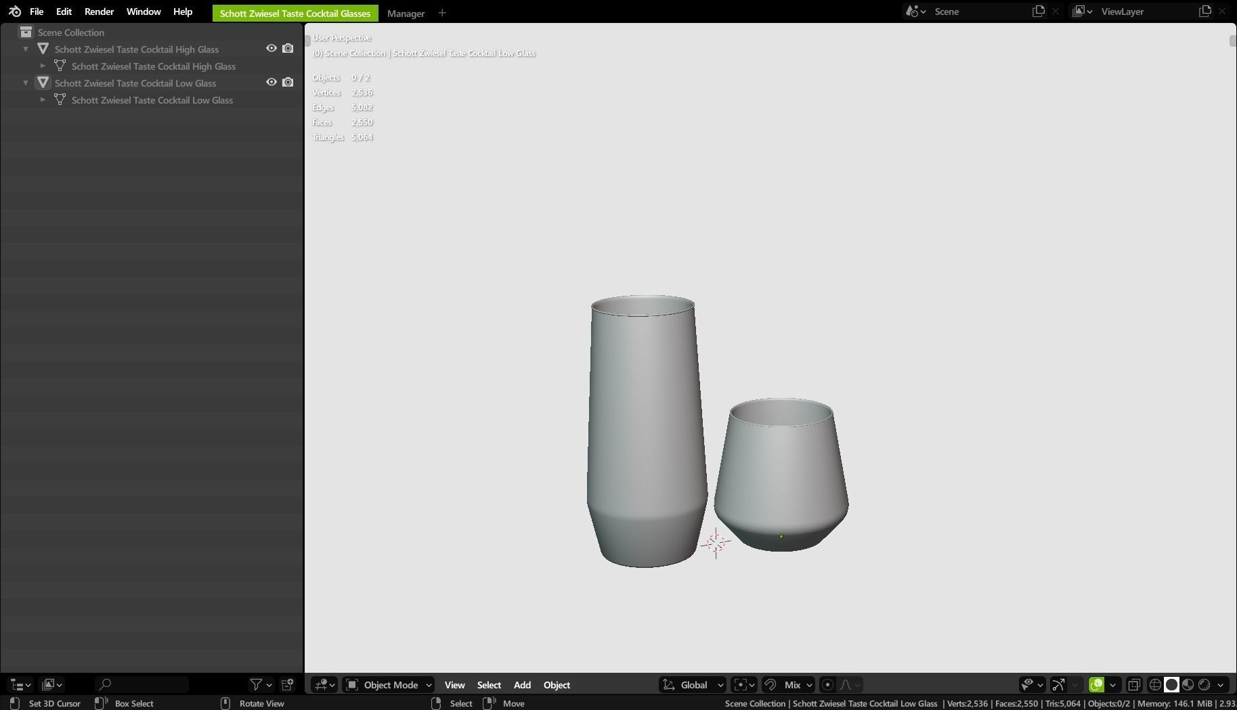Image resolution: width=1237 pixels, height=710 pixels.
Task: Switch to the Manager workspace tab
Action: pos(406,13)
